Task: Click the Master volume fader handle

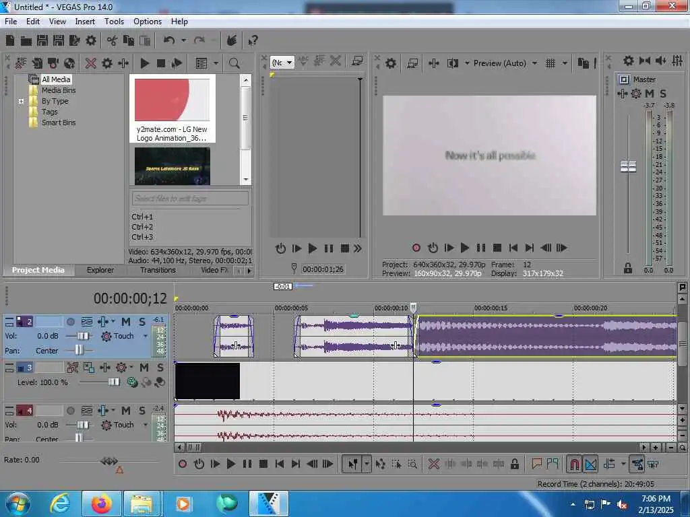Action: [x=628, y=167]
